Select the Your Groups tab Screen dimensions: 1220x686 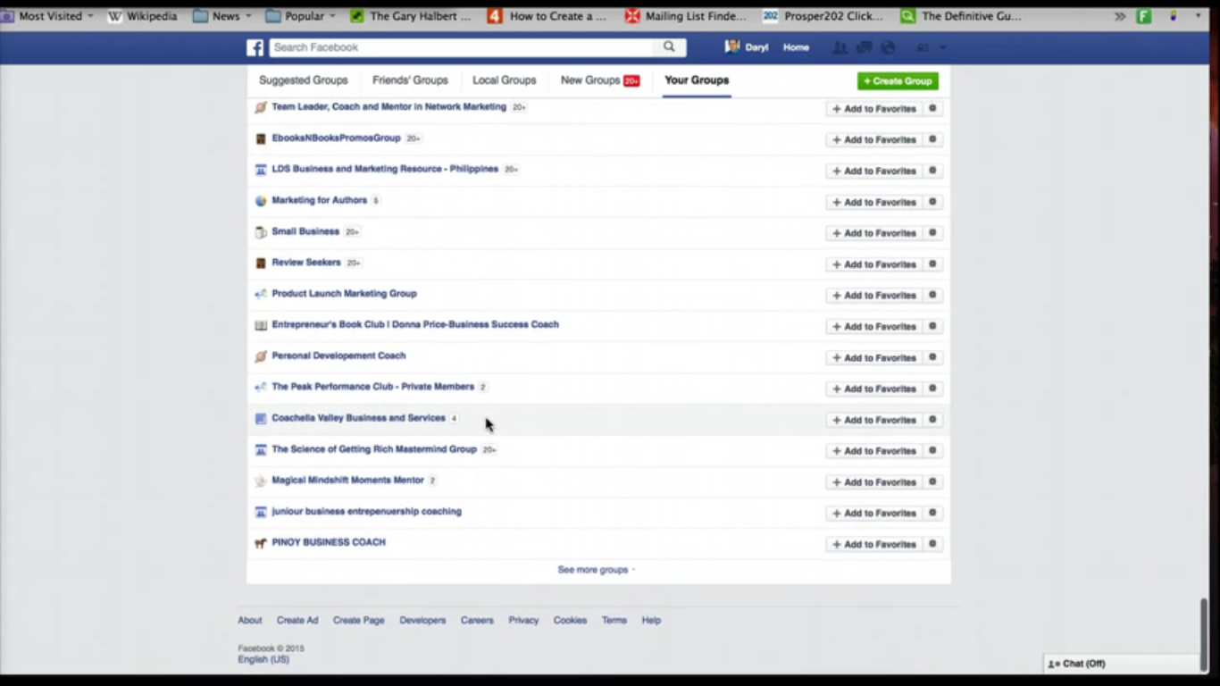(697, 80)
